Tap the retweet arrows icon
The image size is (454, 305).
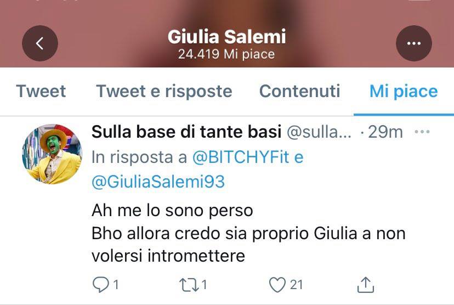[x=189, y=285]
